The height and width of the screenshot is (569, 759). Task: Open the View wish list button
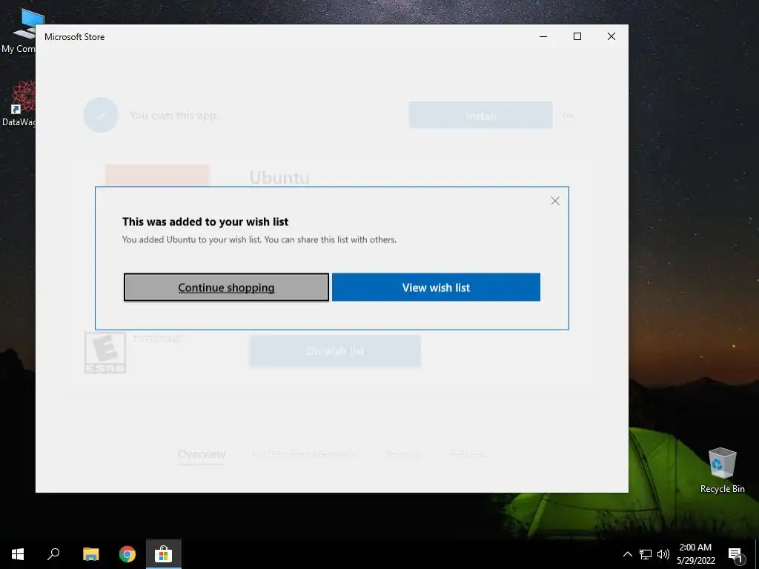(x=436, y=287)
